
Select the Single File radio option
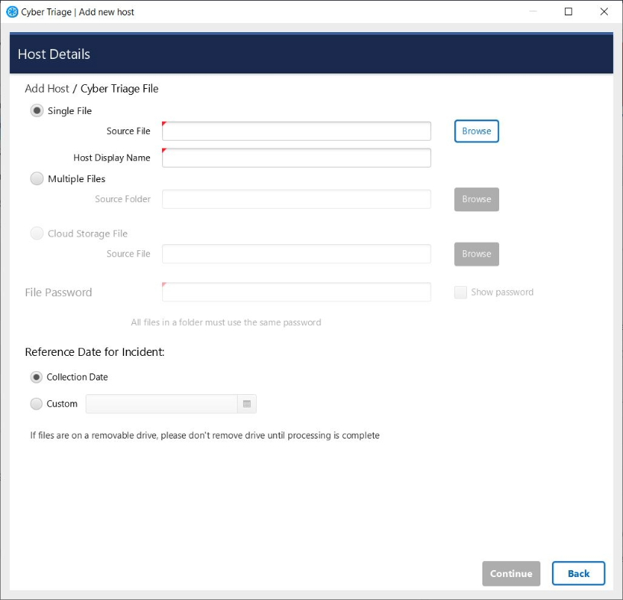[37, 111]
